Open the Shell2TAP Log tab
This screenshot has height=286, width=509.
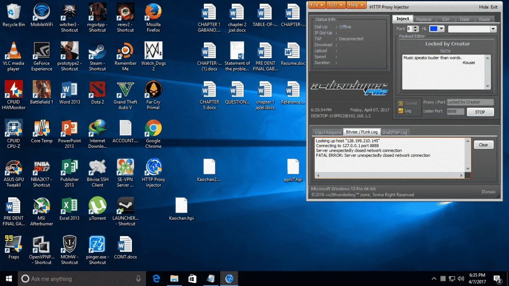(394, 133)
